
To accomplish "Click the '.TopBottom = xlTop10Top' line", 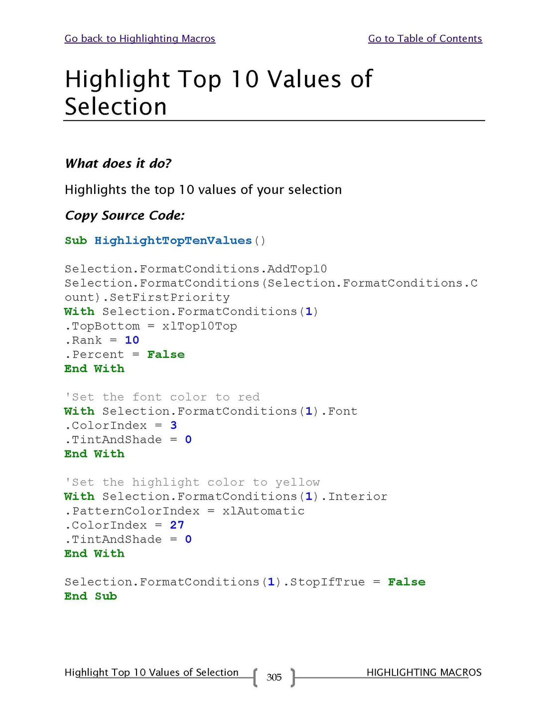I will 150,326.
